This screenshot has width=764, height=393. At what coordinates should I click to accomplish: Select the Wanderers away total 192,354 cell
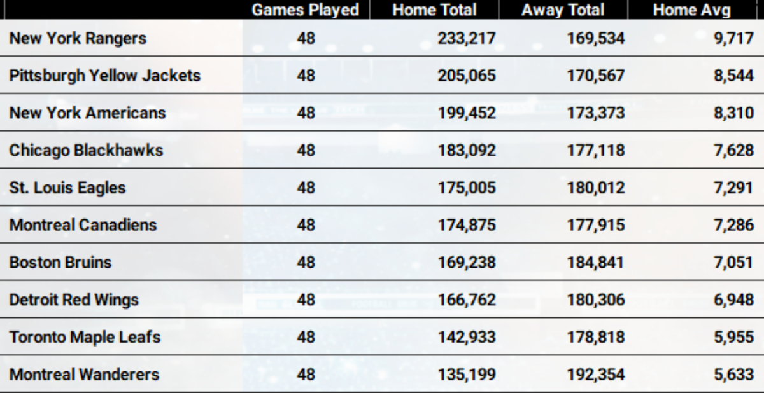[596, 375]
